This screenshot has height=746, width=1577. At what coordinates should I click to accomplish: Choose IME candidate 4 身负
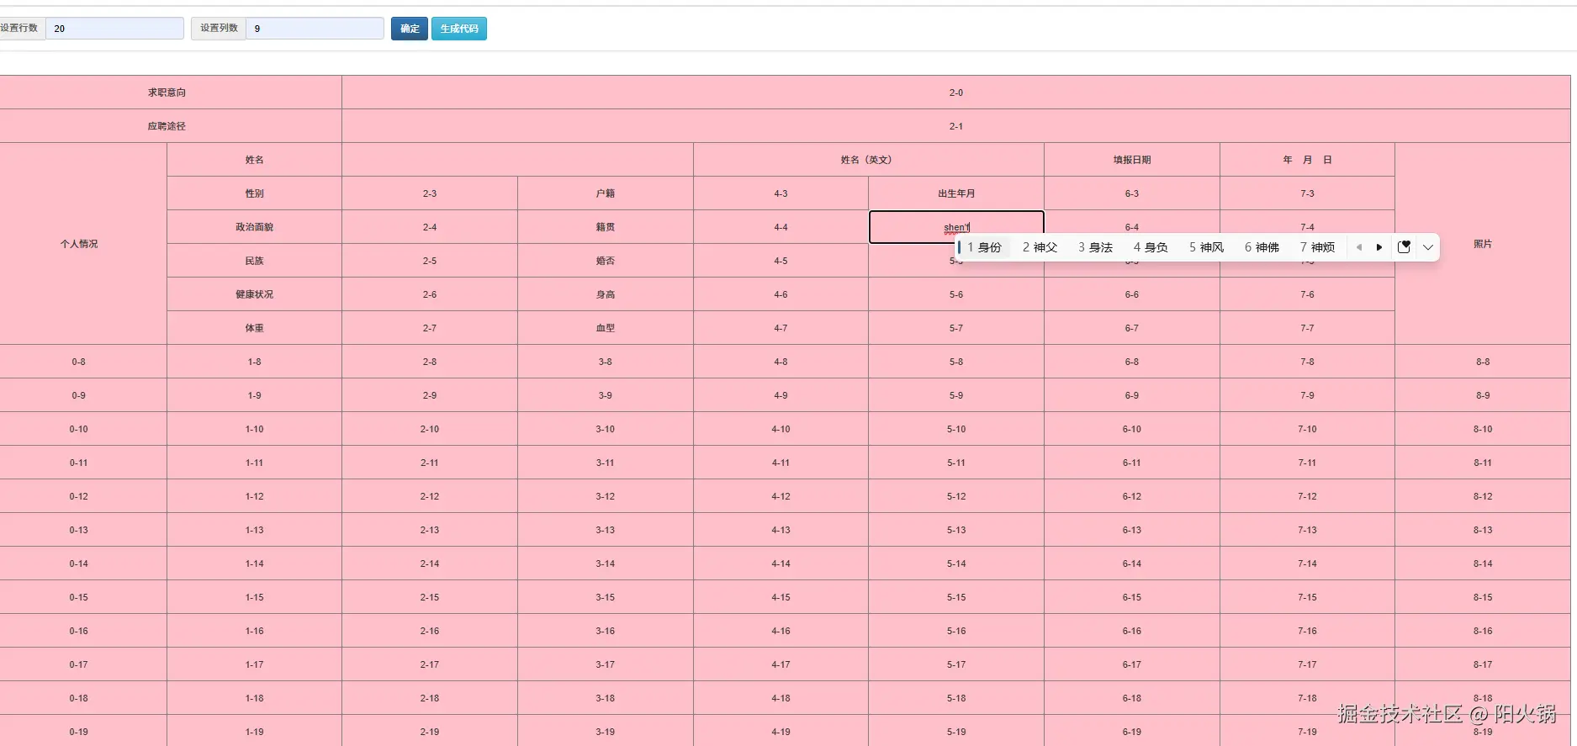click(1151, 247)
